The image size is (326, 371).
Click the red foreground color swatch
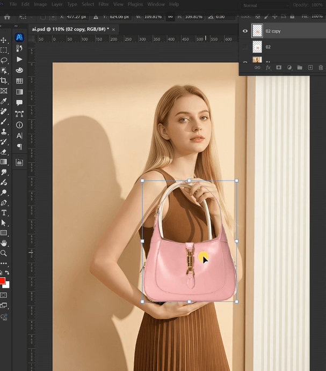coord(2,281)
